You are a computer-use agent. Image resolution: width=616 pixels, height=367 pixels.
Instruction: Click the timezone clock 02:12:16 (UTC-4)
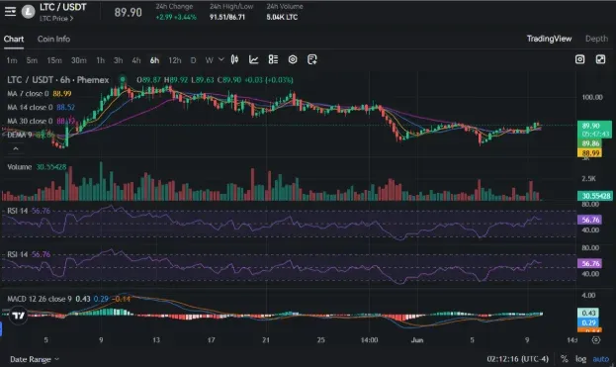pos(518,359)
